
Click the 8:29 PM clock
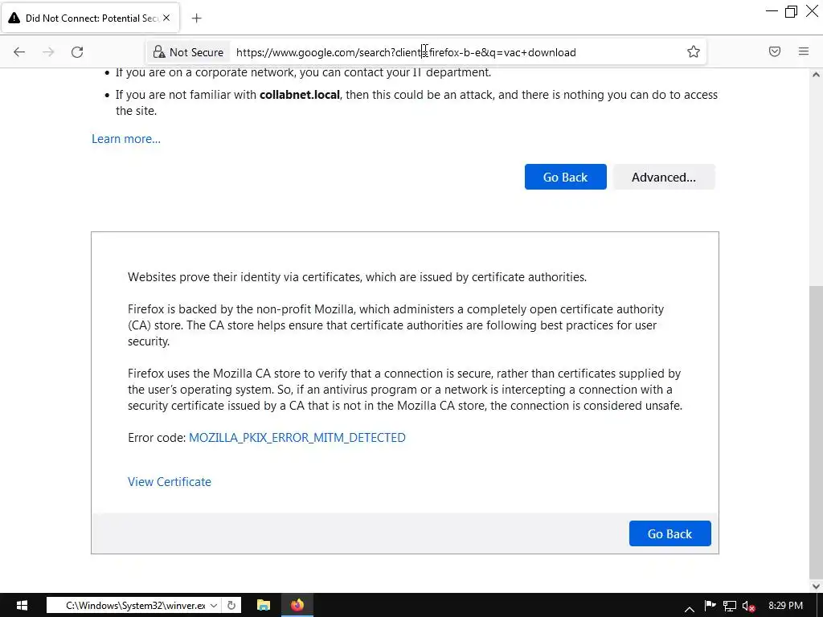coord(785,606)
